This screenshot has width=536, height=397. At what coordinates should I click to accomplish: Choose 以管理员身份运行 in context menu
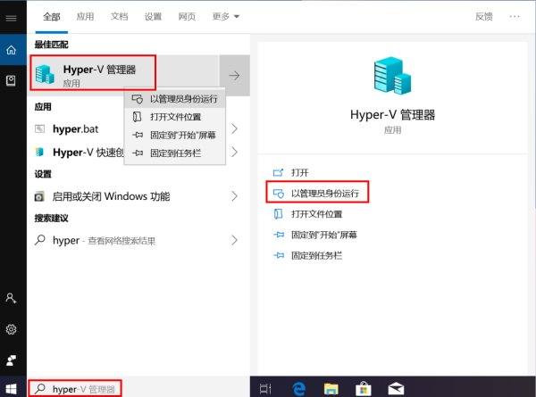click(175, 99)
